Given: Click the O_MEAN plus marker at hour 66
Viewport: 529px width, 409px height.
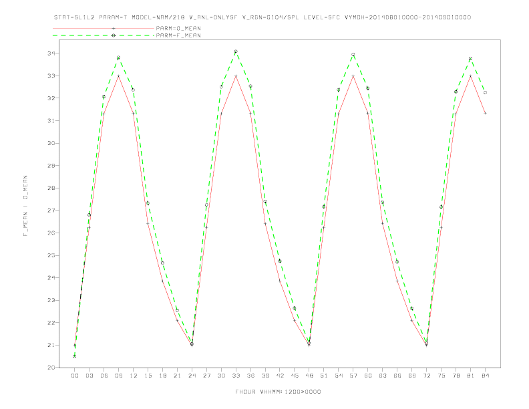Looking at the screenshot, I should click(397, 281).
